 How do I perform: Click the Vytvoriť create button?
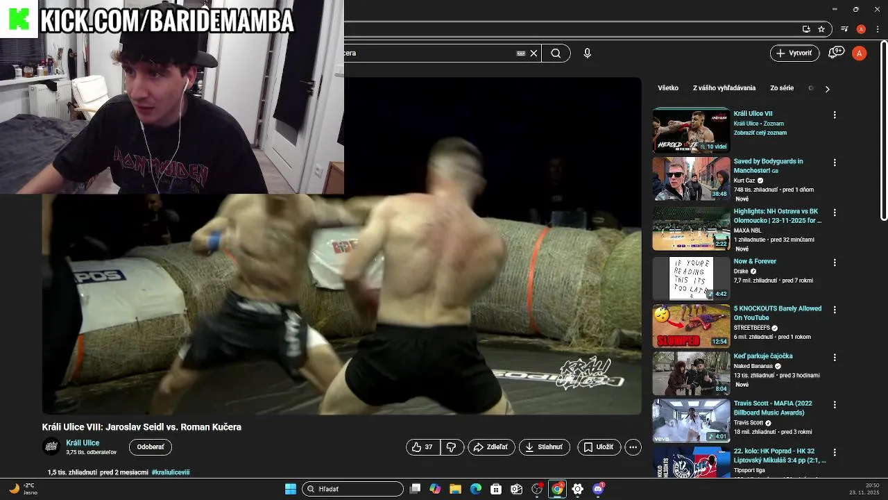[794, 53]
